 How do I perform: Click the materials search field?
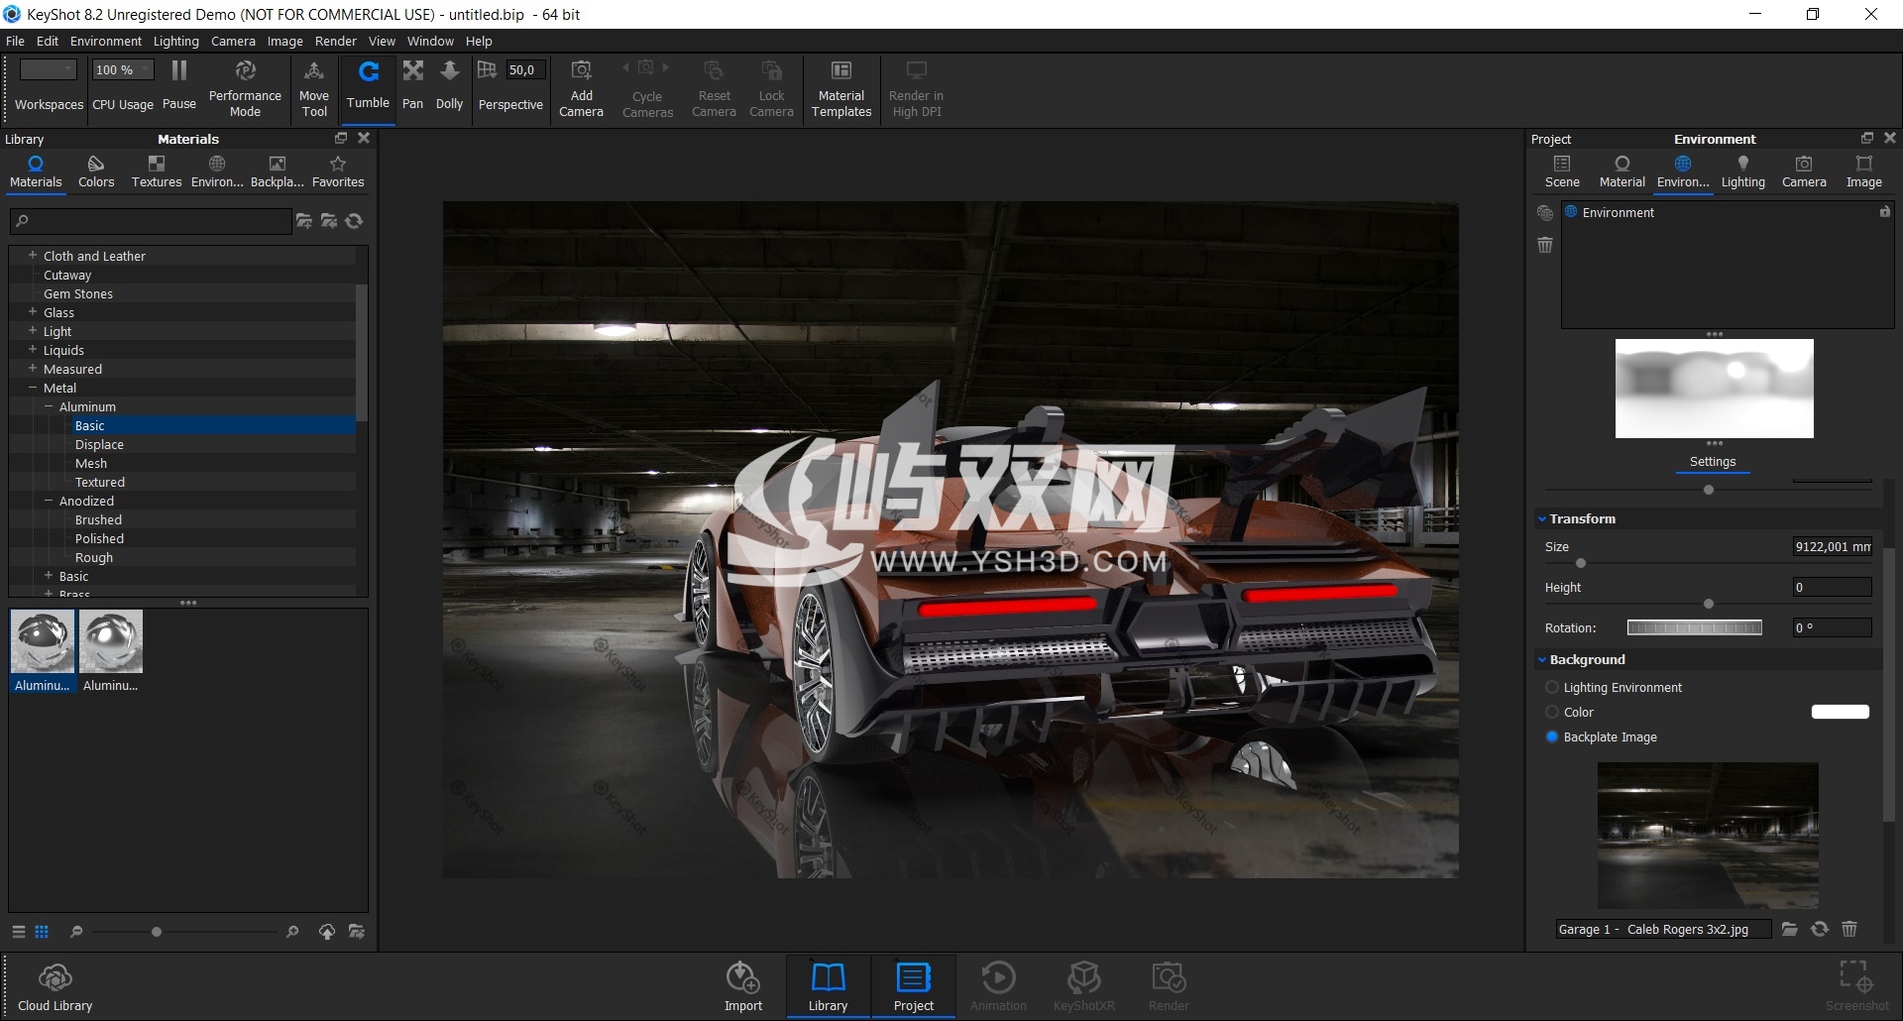tap(151, 221)
